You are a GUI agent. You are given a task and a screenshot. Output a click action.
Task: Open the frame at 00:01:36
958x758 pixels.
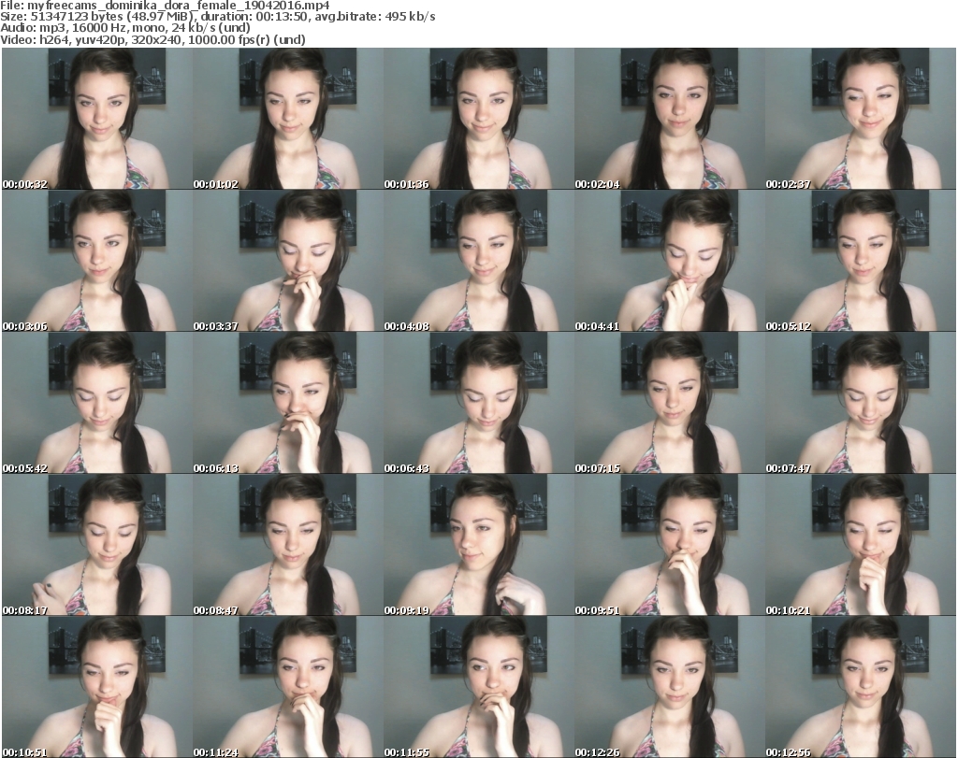point(478,119)
